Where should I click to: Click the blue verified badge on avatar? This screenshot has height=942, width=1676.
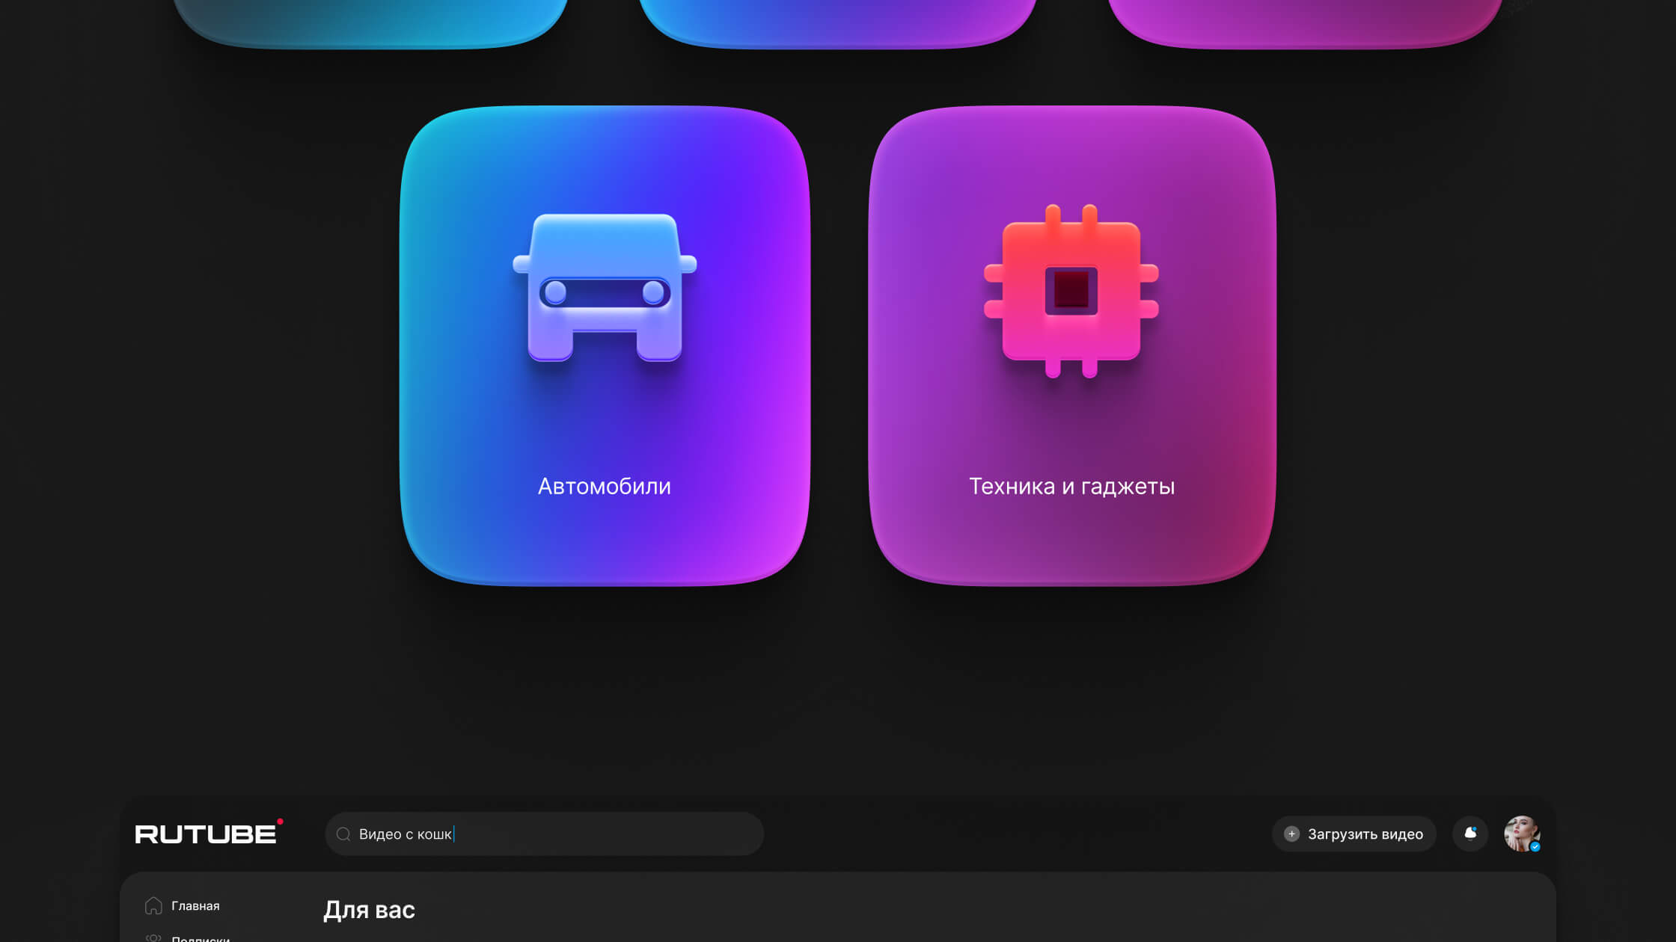point(1535,847)
